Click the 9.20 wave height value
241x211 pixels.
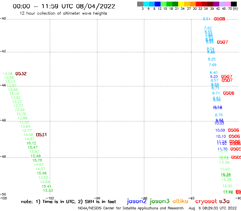click(x=214, y=77)
